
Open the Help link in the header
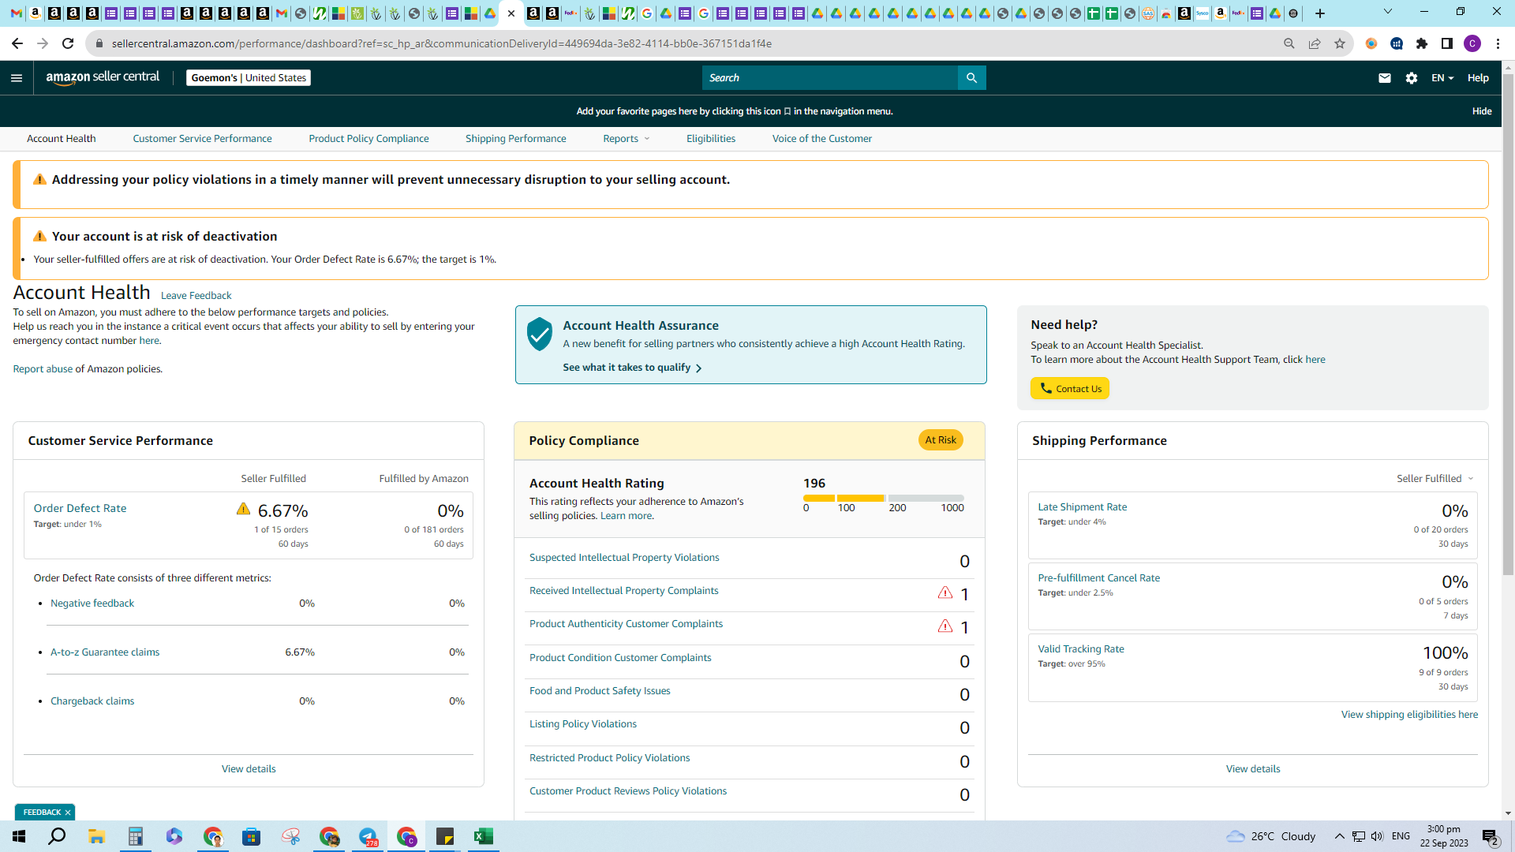1477,77
